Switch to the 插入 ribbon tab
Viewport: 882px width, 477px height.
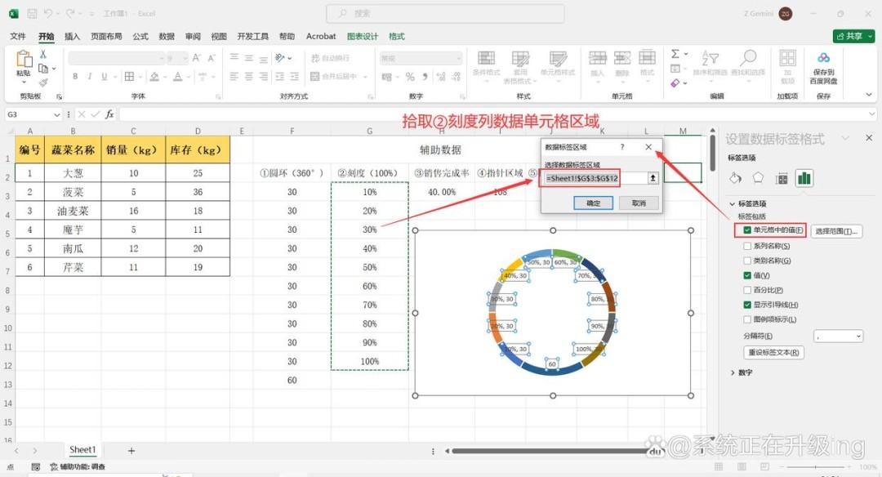pos(72,36)
